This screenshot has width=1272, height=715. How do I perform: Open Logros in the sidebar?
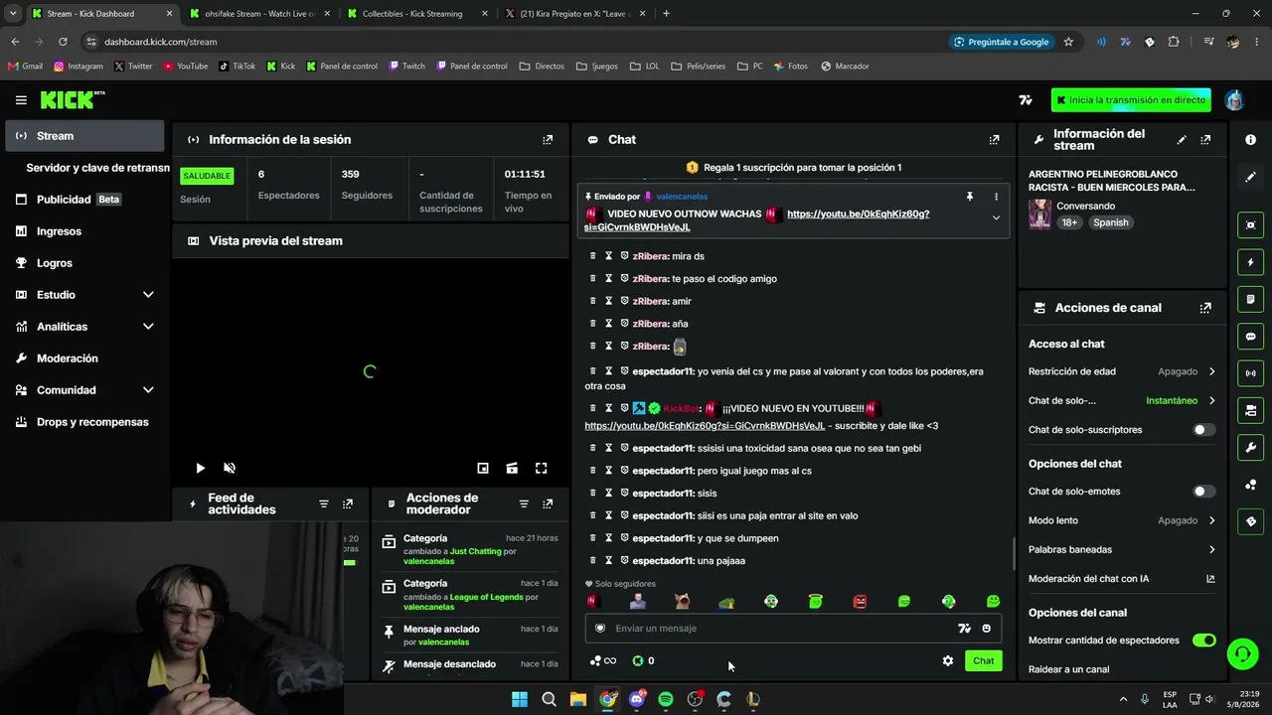[x=84, y=263]
